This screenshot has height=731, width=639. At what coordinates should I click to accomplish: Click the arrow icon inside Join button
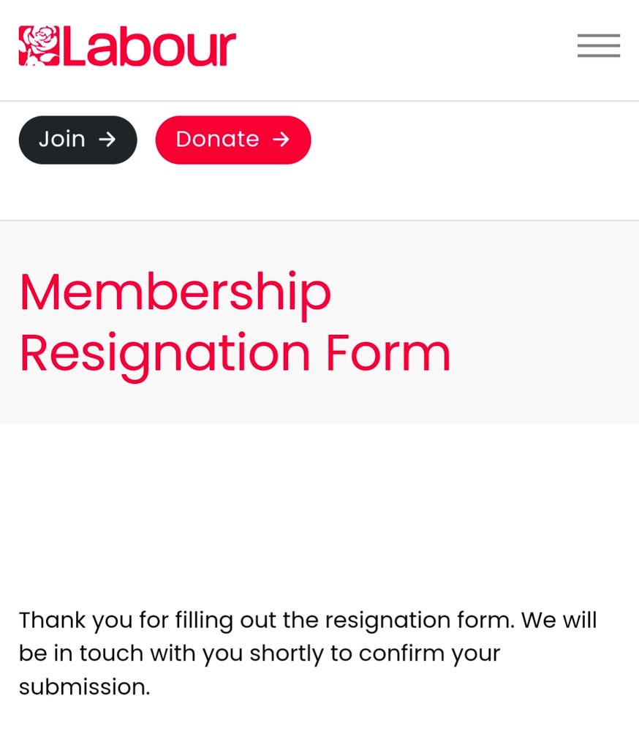click(107, 140)
